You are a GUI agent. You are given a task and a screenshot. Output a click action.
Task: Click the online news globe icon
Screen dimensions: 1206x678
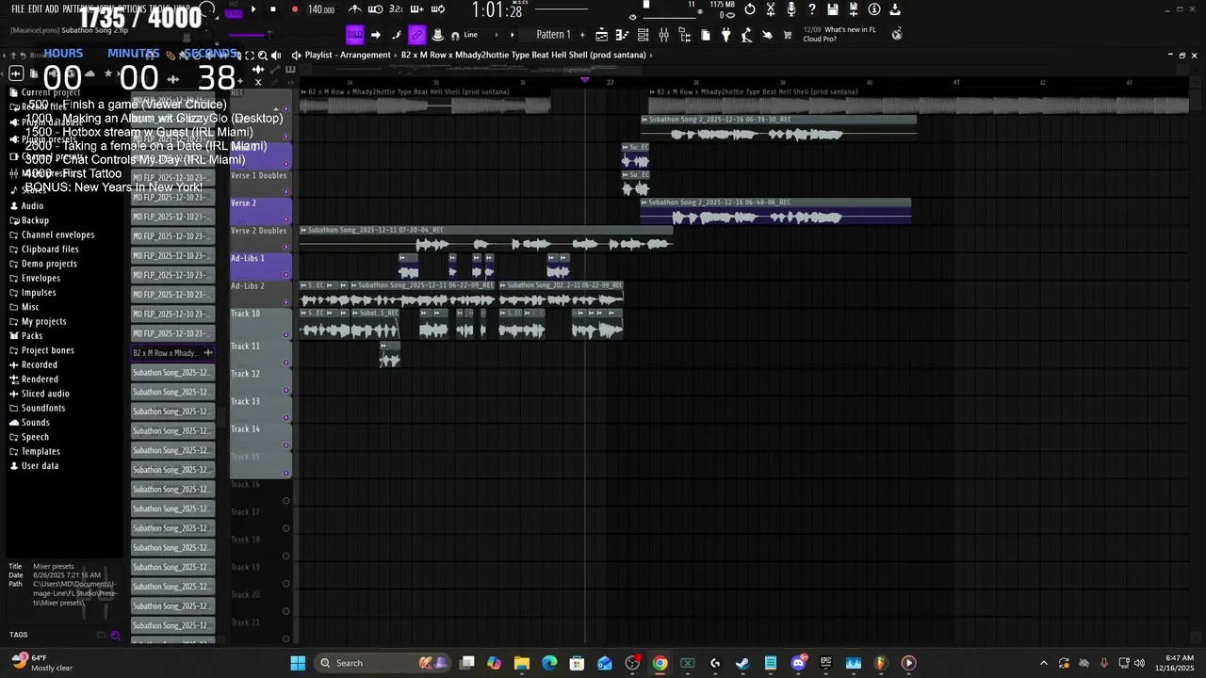[897, 34]
